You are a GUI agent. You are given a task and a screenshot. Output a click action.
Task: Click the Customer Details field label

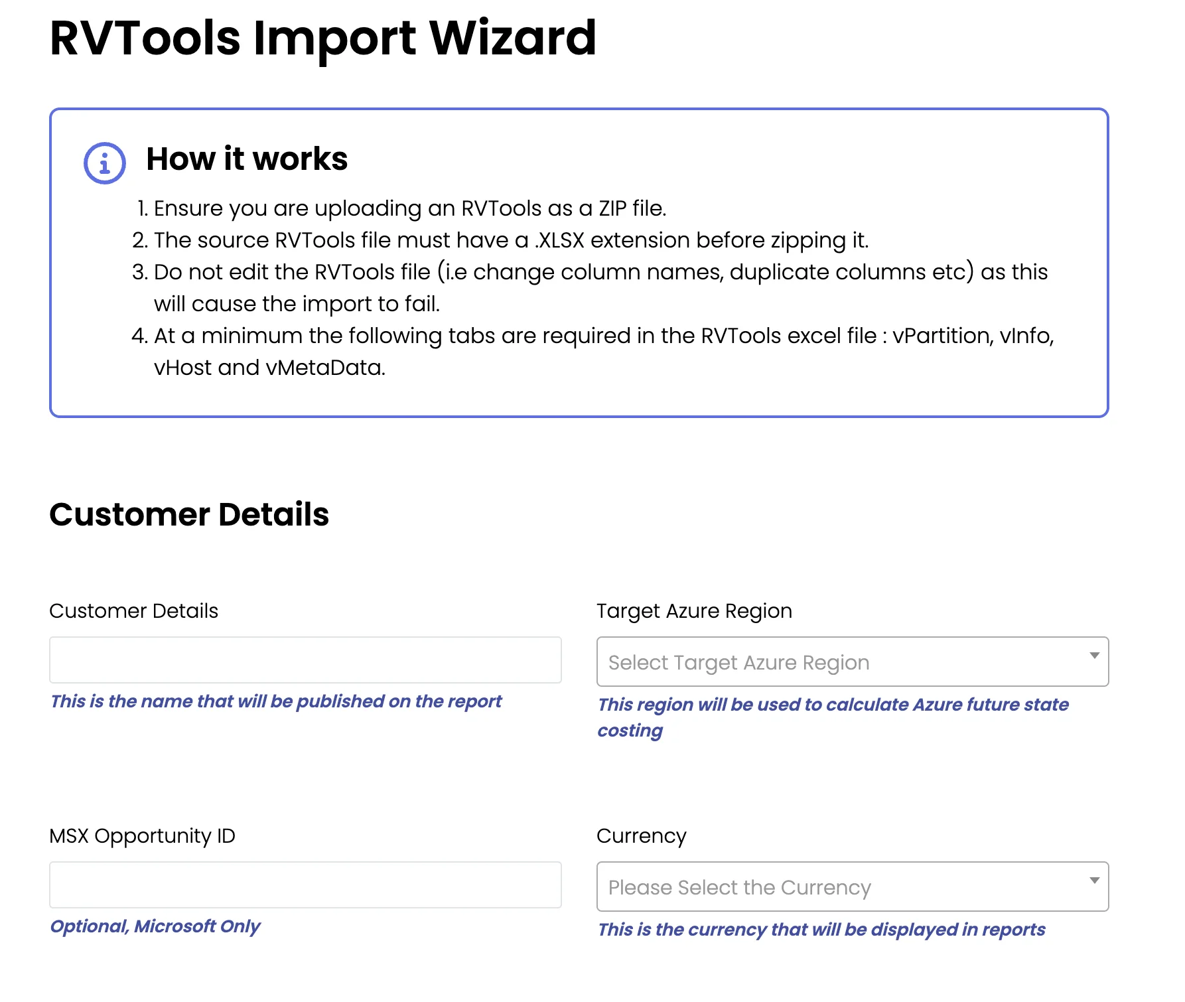pos(134,611)
